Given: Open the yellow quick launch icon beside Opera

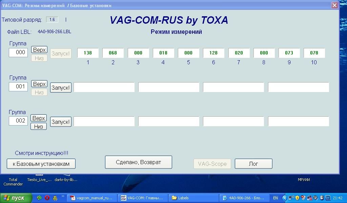Looking at the screenshot, I should 55,198.
